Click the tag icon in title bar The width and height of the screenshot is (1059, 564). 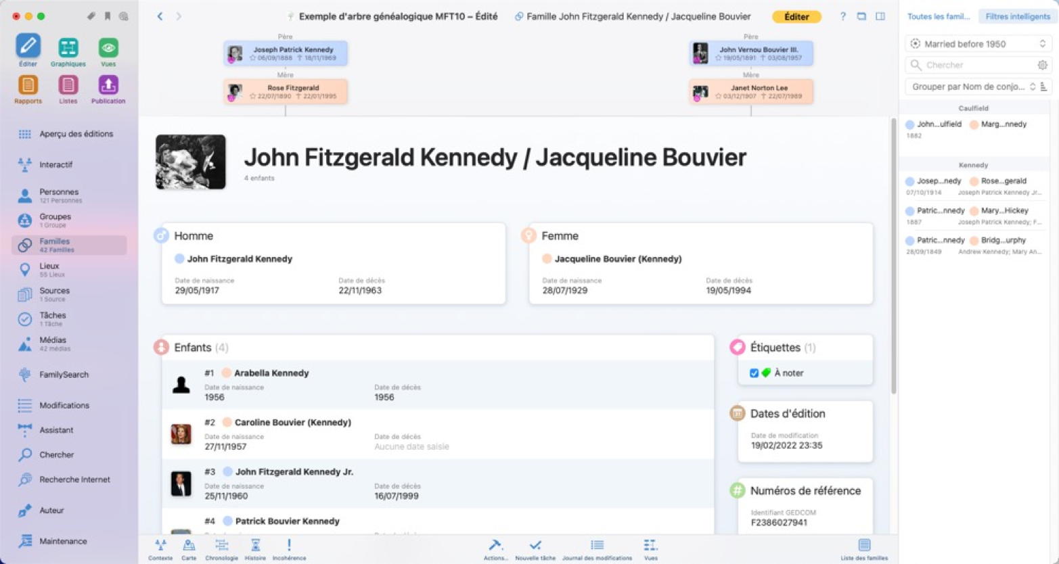point(91,16)
